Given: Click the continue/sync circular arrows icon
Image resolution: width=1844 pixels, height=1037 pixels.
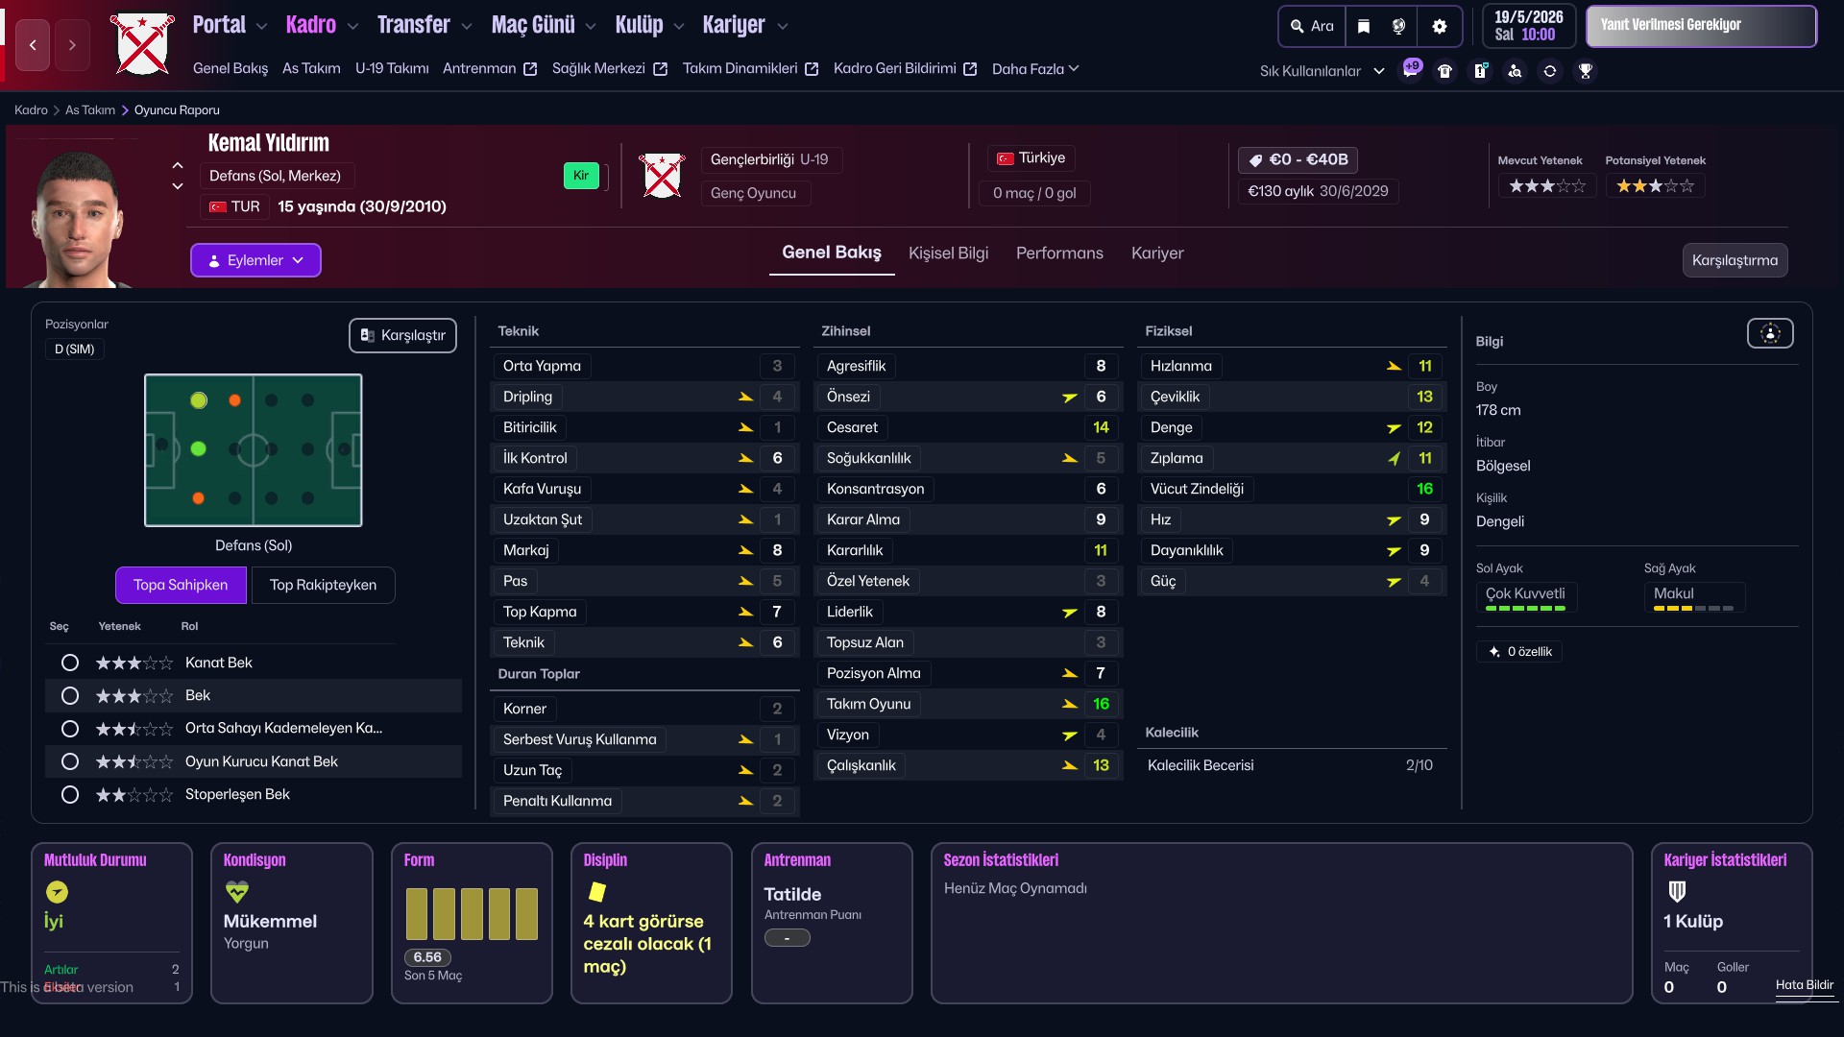Looking at the screenshot, I should pos(1551,70).
